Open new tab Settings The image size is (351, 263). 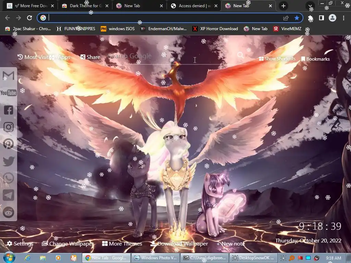[20, 243]
